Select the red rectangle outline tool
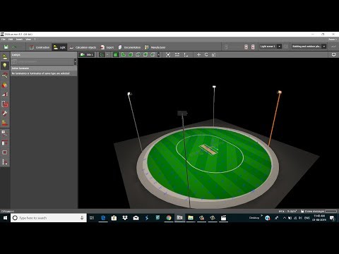 coord(5,152)
